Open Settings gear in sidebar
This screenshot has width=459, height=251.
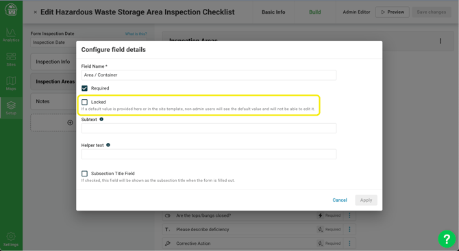(11, 239)
